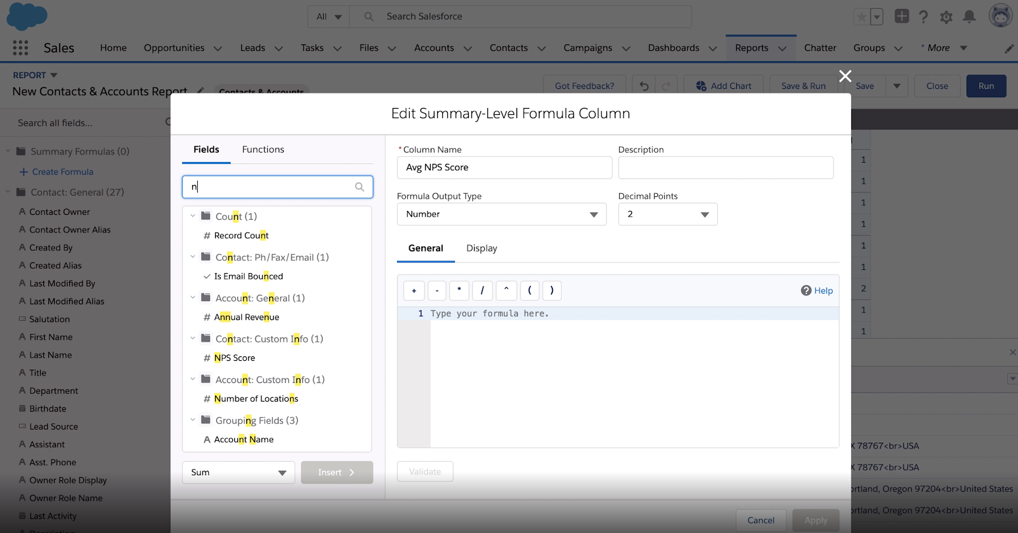The image size is (1018, 533).
Task: Click the fields search box
Action: click(277, 187)
